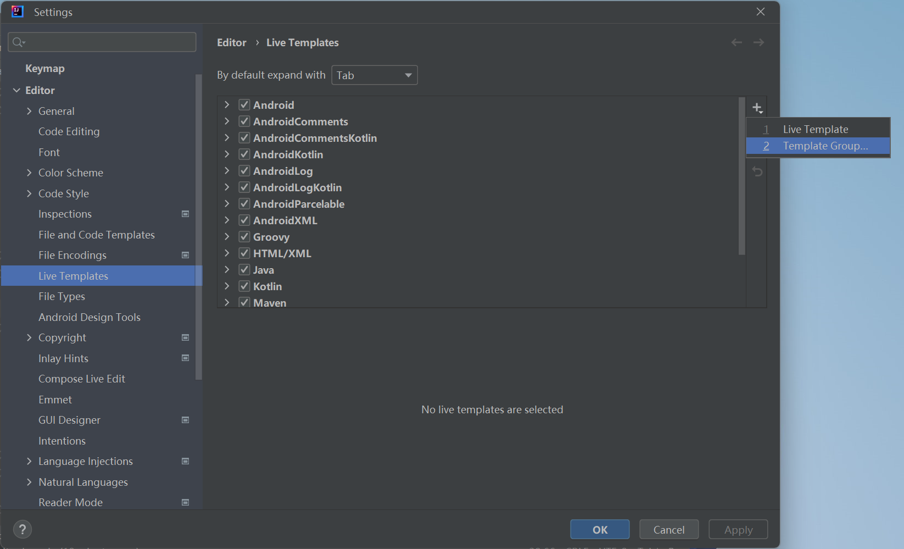The width and height of the screenshot is (904, 549).
Task: Choose Live Template from the add menu
Action: (818, 129)
